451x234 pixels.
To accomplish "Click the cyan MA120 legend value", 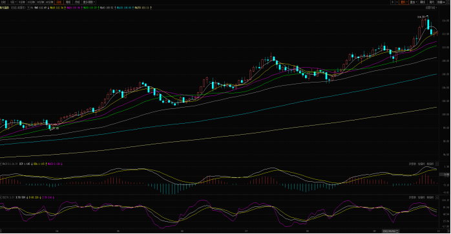I will pyautogui.click(x=124, y=8).
